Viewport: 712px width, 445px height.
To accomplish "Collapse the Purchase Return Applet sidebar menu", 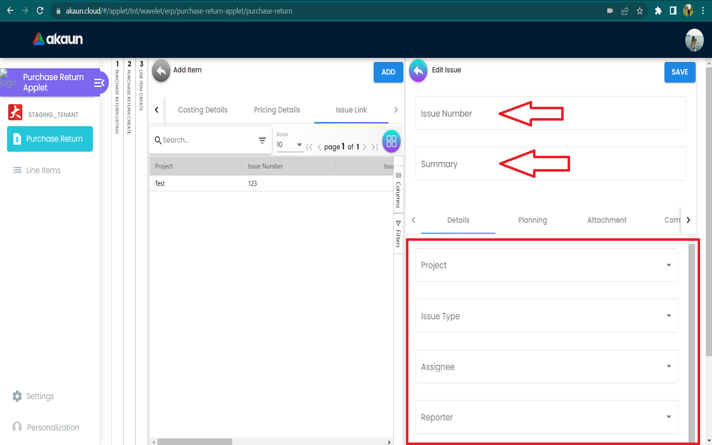I will pyautogui.click(x=99, y=83).
